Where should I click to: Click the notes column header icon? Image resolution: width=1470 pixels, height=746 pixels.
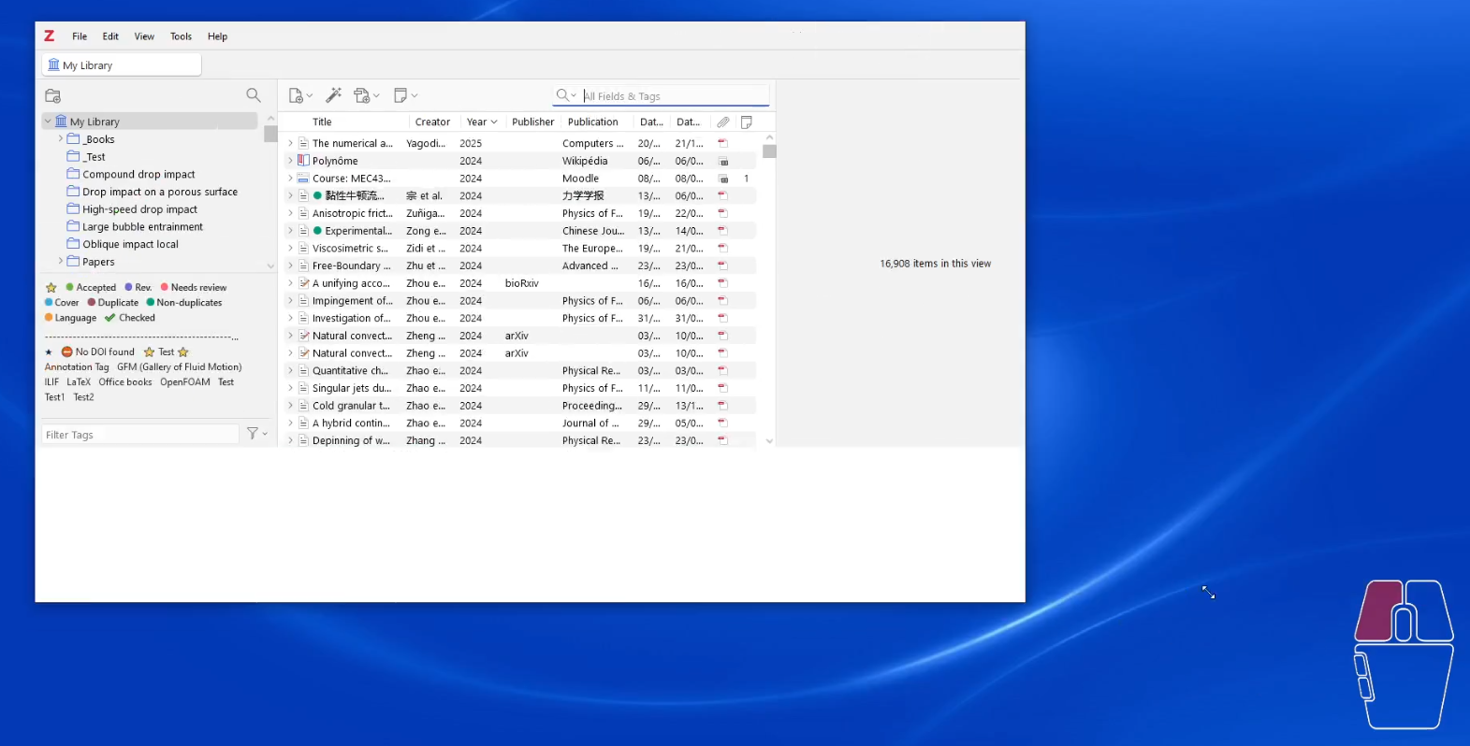[x=747, y=122]
